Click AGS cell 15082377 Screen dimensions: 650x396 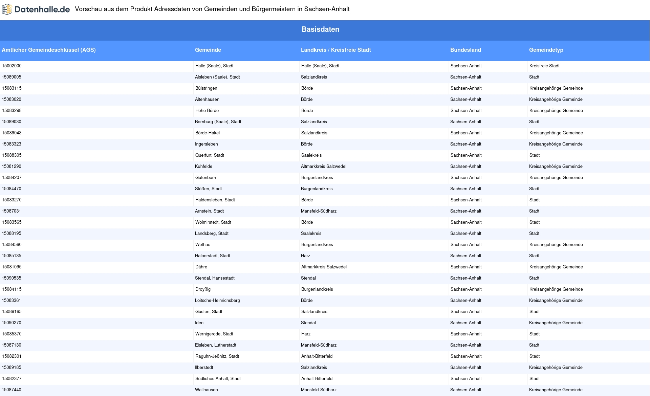coord(12,379)
